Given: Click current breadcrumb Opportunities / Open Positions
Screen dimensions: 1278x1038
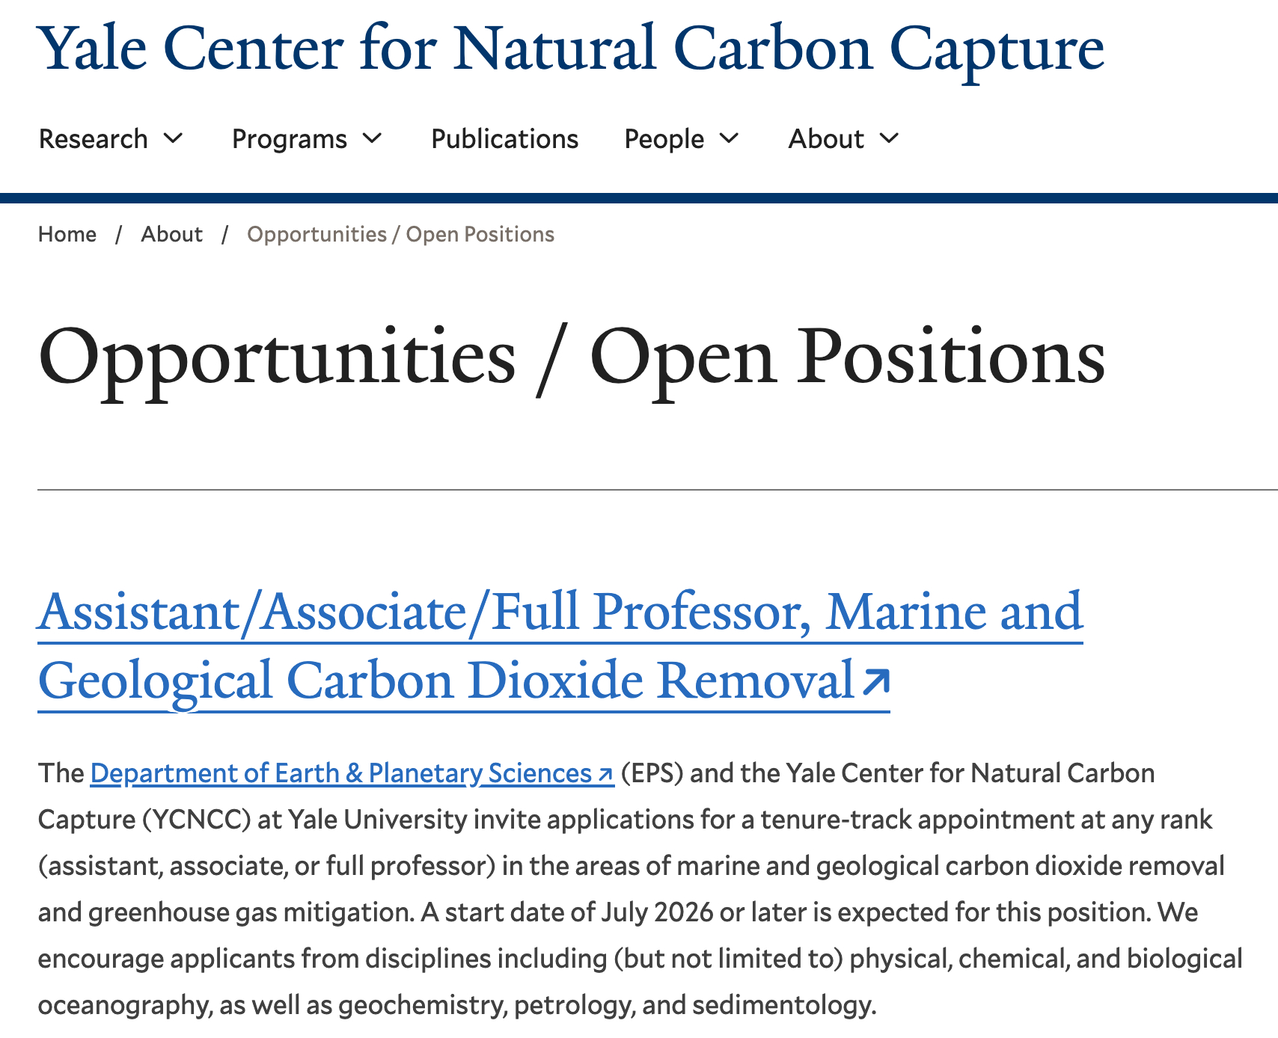Looking at the screenshot, I should point(400,234).
